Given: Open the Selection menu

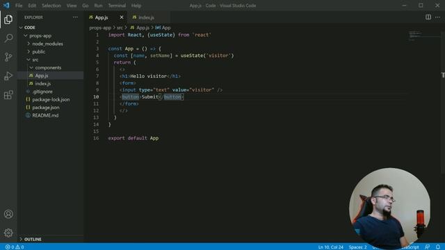Looking at the screenshot, I should click(51, 6).
